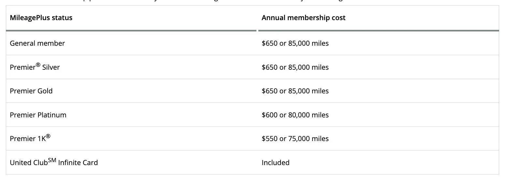The image size is (505, 179).
Task: Click the divider line beneath MileagePlus status header
Action: point(131,30)
